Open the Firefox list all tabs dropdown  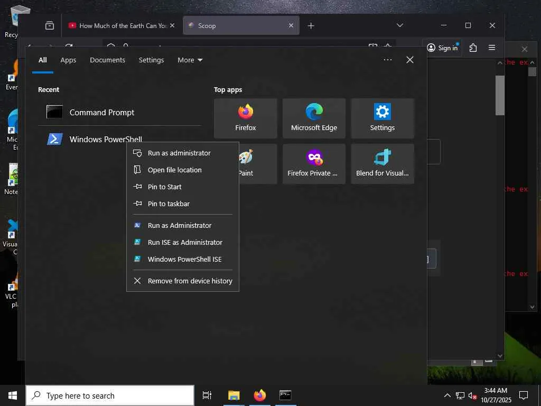coord(400,25)
